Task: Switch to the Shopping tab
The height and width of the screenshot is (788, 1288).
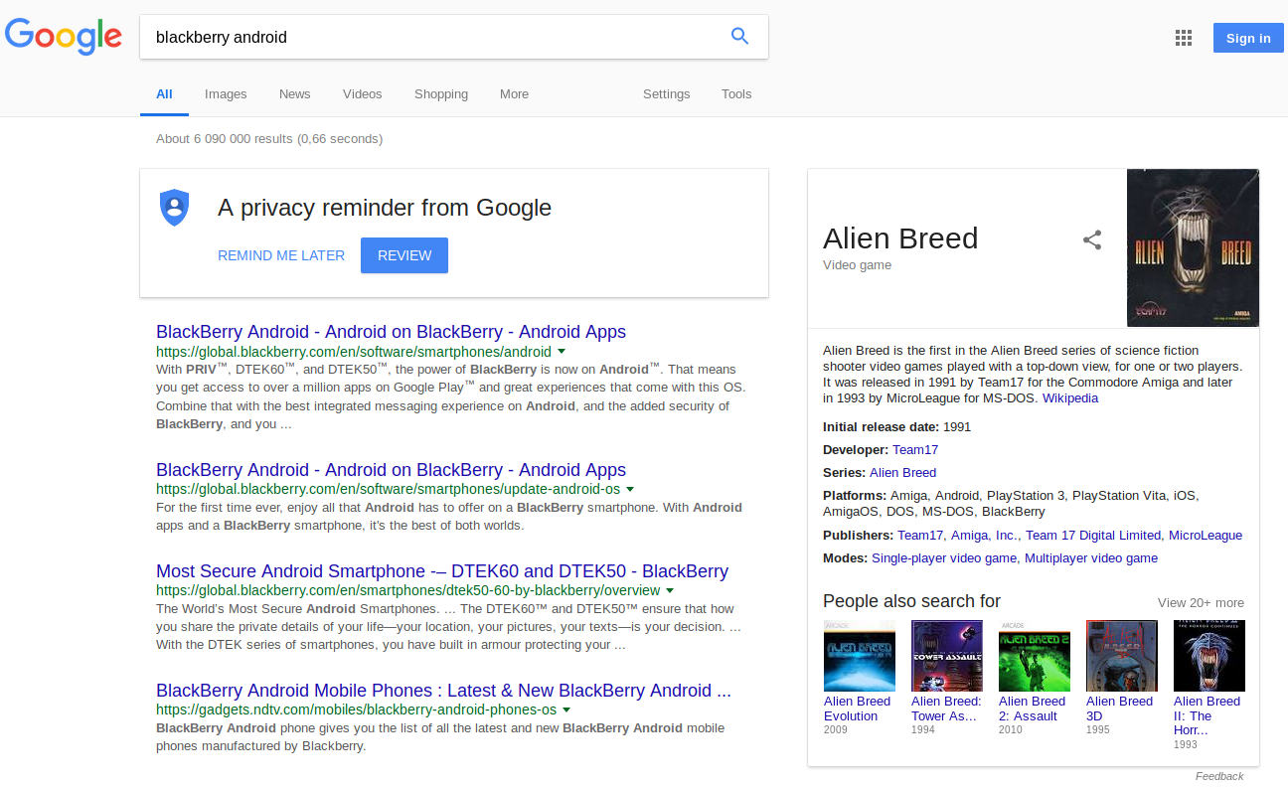Action: click(x=441, y=94)
